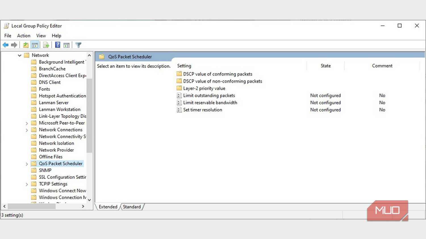Image resolution: width=426 pixels, height=239 pixels.
Task: Click the Set timer resolution policy icon
Action: [179, 110]
